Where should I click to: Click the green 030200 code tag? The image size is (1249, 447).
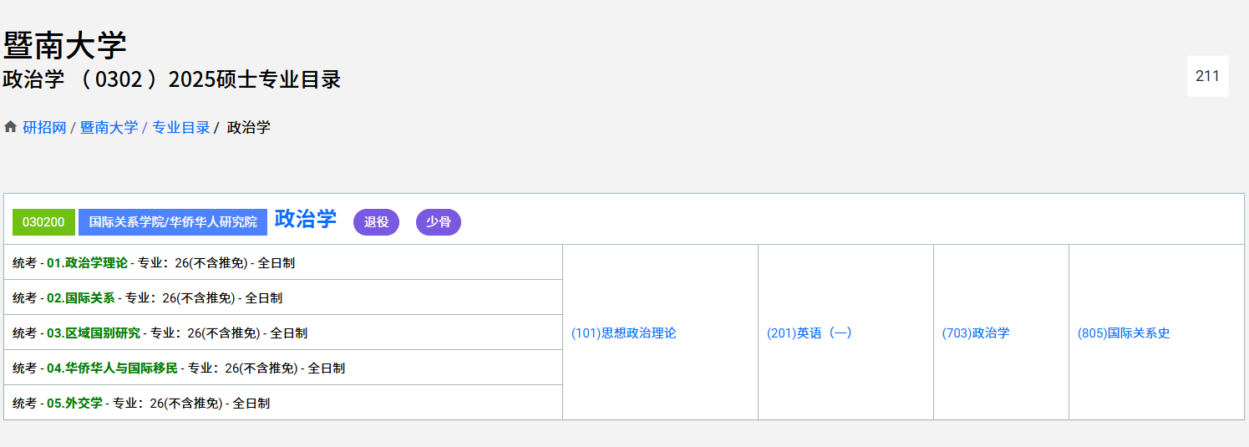click(x=43, y=222)
